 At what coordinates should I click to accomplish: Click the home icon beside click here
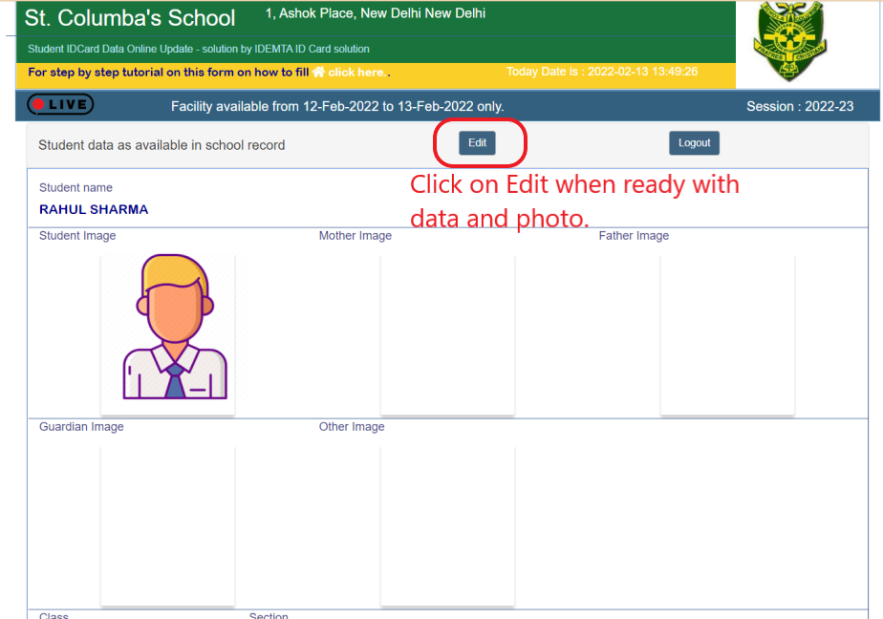(319, 73)
